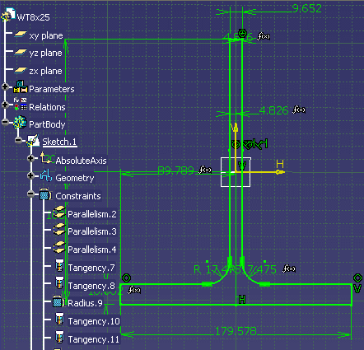Select the Relations node icon

coord(21,104)
